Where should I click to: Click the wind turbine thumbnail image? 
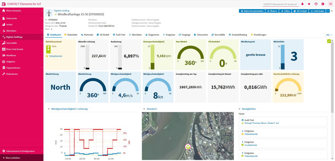coord(49,13)
